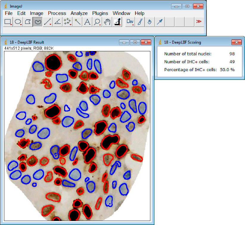Select the Hand scrolling tool
245x225 pixels.
pyautogui.click(x=107, y=22)
